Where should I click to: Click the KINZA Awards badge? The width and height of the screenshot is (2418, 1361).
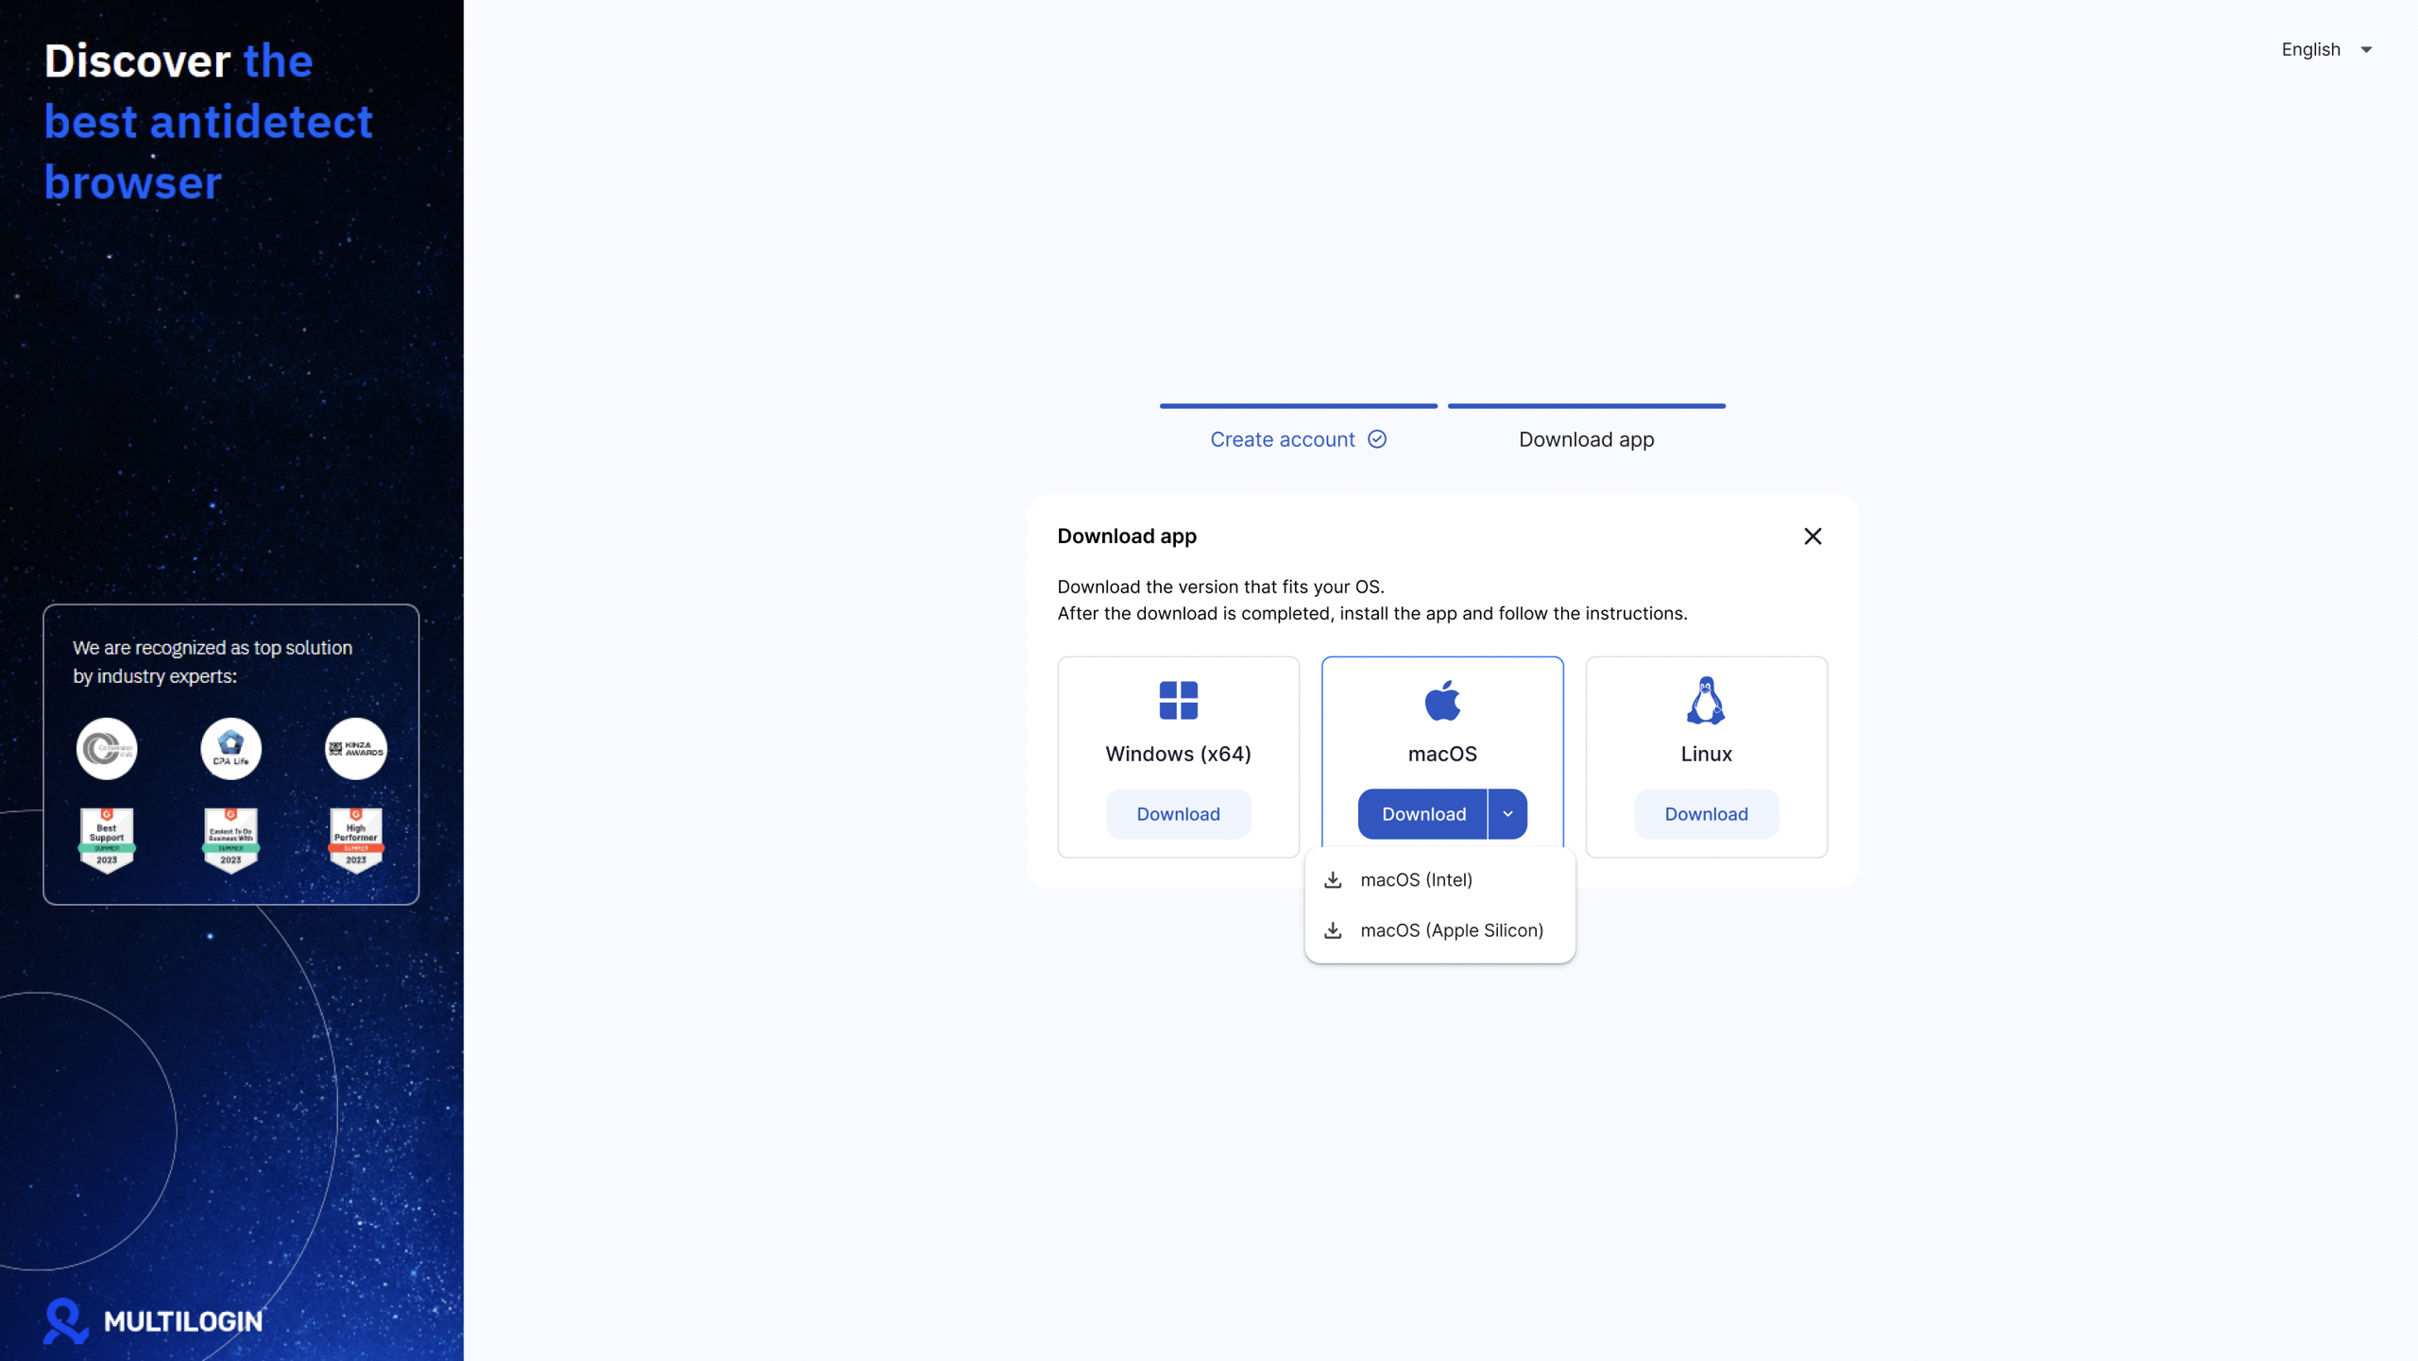(356, 748)
